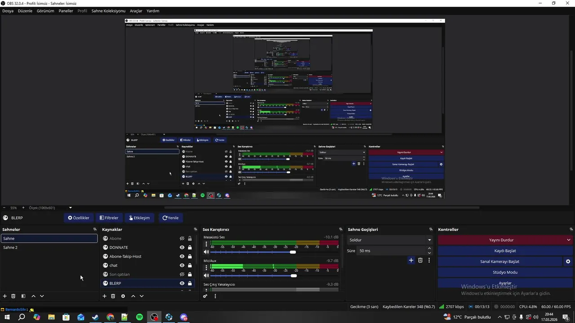Viewport: 575px width, 323px height.
Task: Open the Görünüm menu
Action: tap(45, 11)
